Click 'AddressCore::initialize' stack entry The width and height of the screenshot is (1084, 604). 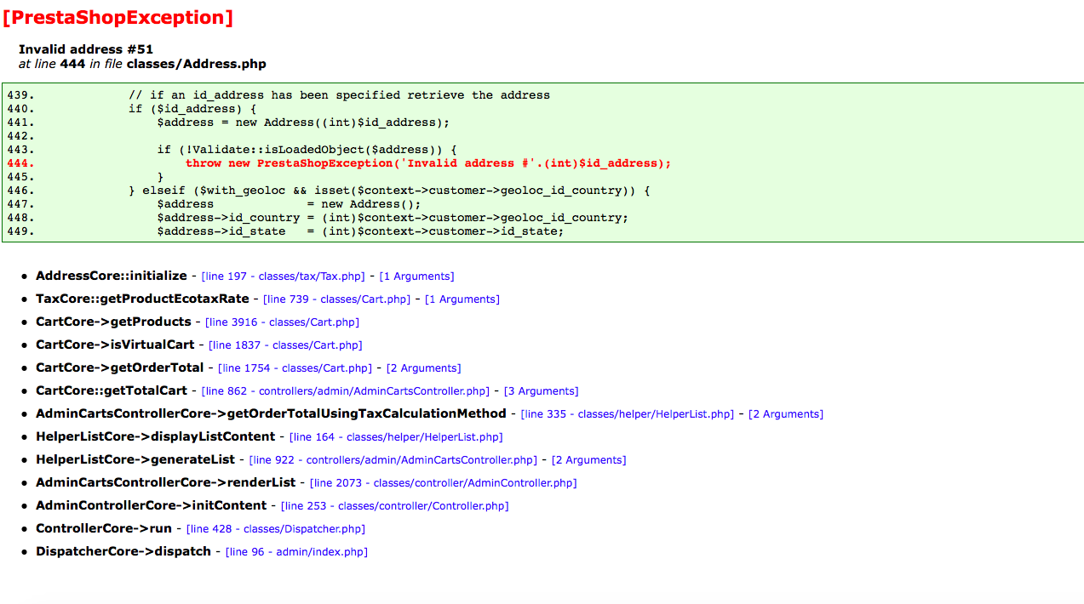point(112,276)
